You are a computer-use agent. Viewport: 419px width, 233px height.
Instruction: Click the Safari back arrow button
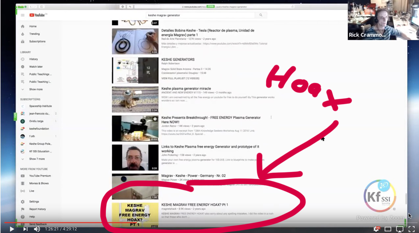click(x=31, y=7)
